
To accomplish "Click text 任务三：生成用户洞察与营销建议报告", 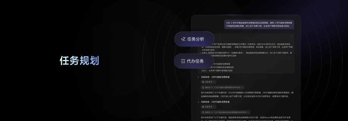I will coord(217,70).
